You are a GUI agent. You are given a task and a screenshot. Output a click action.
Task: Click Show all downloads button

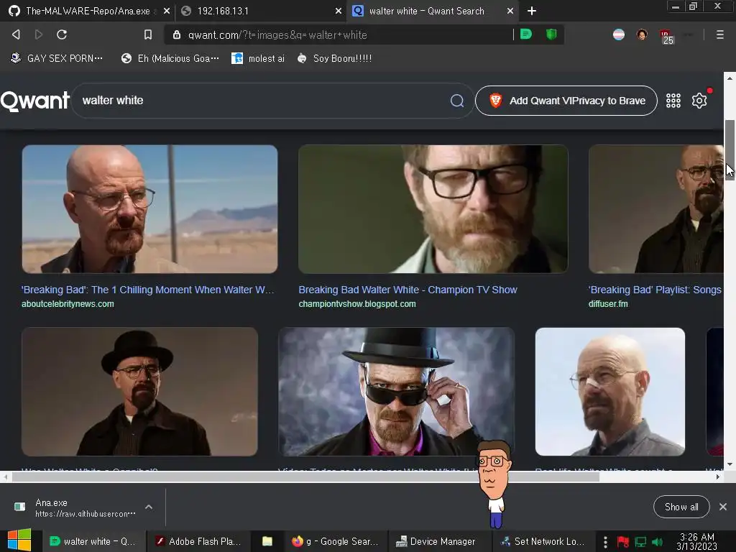681,507
